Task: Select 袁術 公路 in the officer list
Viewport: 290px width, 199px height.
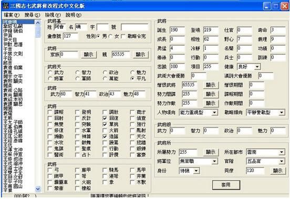Action: (13, 90)
